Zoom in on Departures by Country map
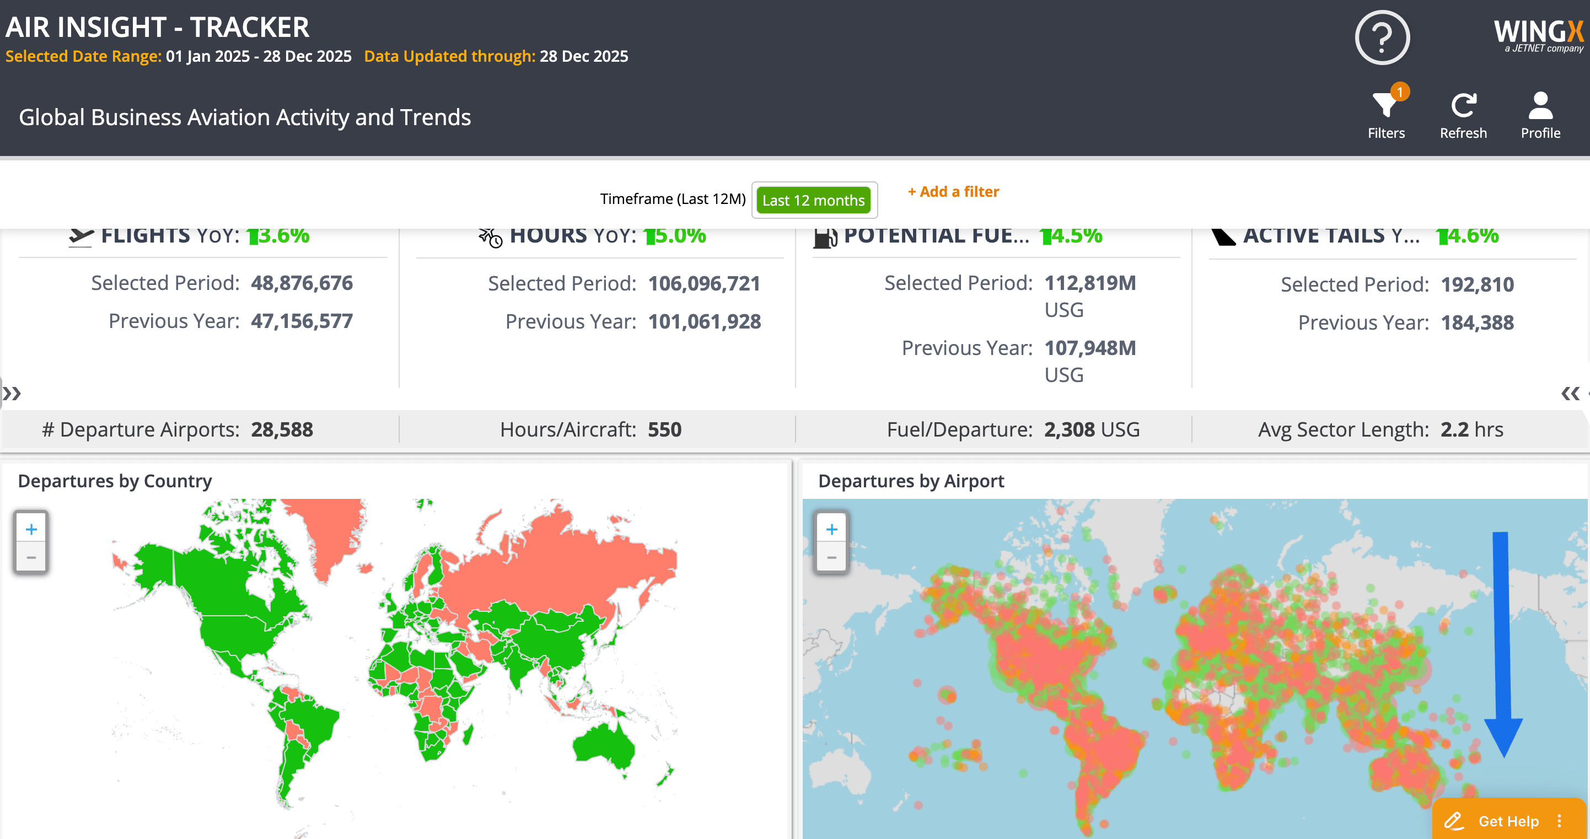This screenshot has height=839, width=1590. tap(31, 529)
